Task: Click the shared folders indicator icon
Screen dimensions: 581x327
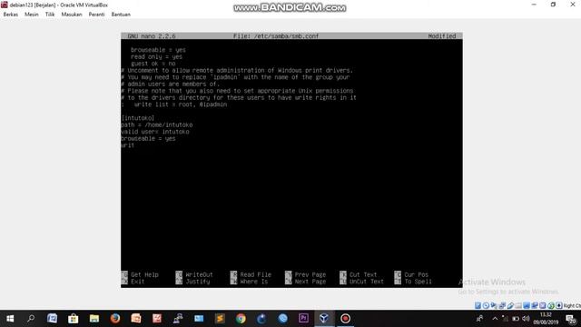Action: click(x=518, y=305)
